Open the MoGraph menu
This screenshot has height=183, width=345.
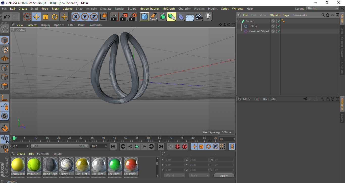[x=168, y=9]
